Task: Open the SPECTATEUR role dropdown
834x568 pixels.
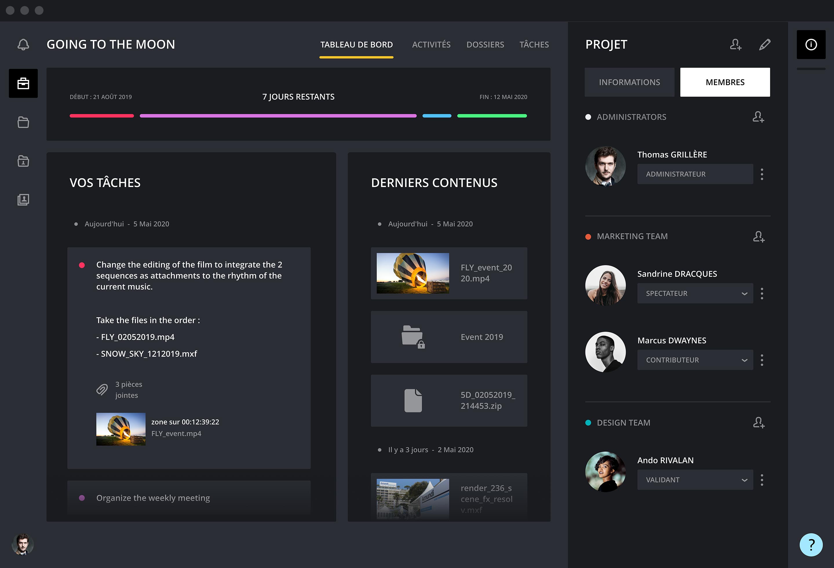Action: point(695,293)
